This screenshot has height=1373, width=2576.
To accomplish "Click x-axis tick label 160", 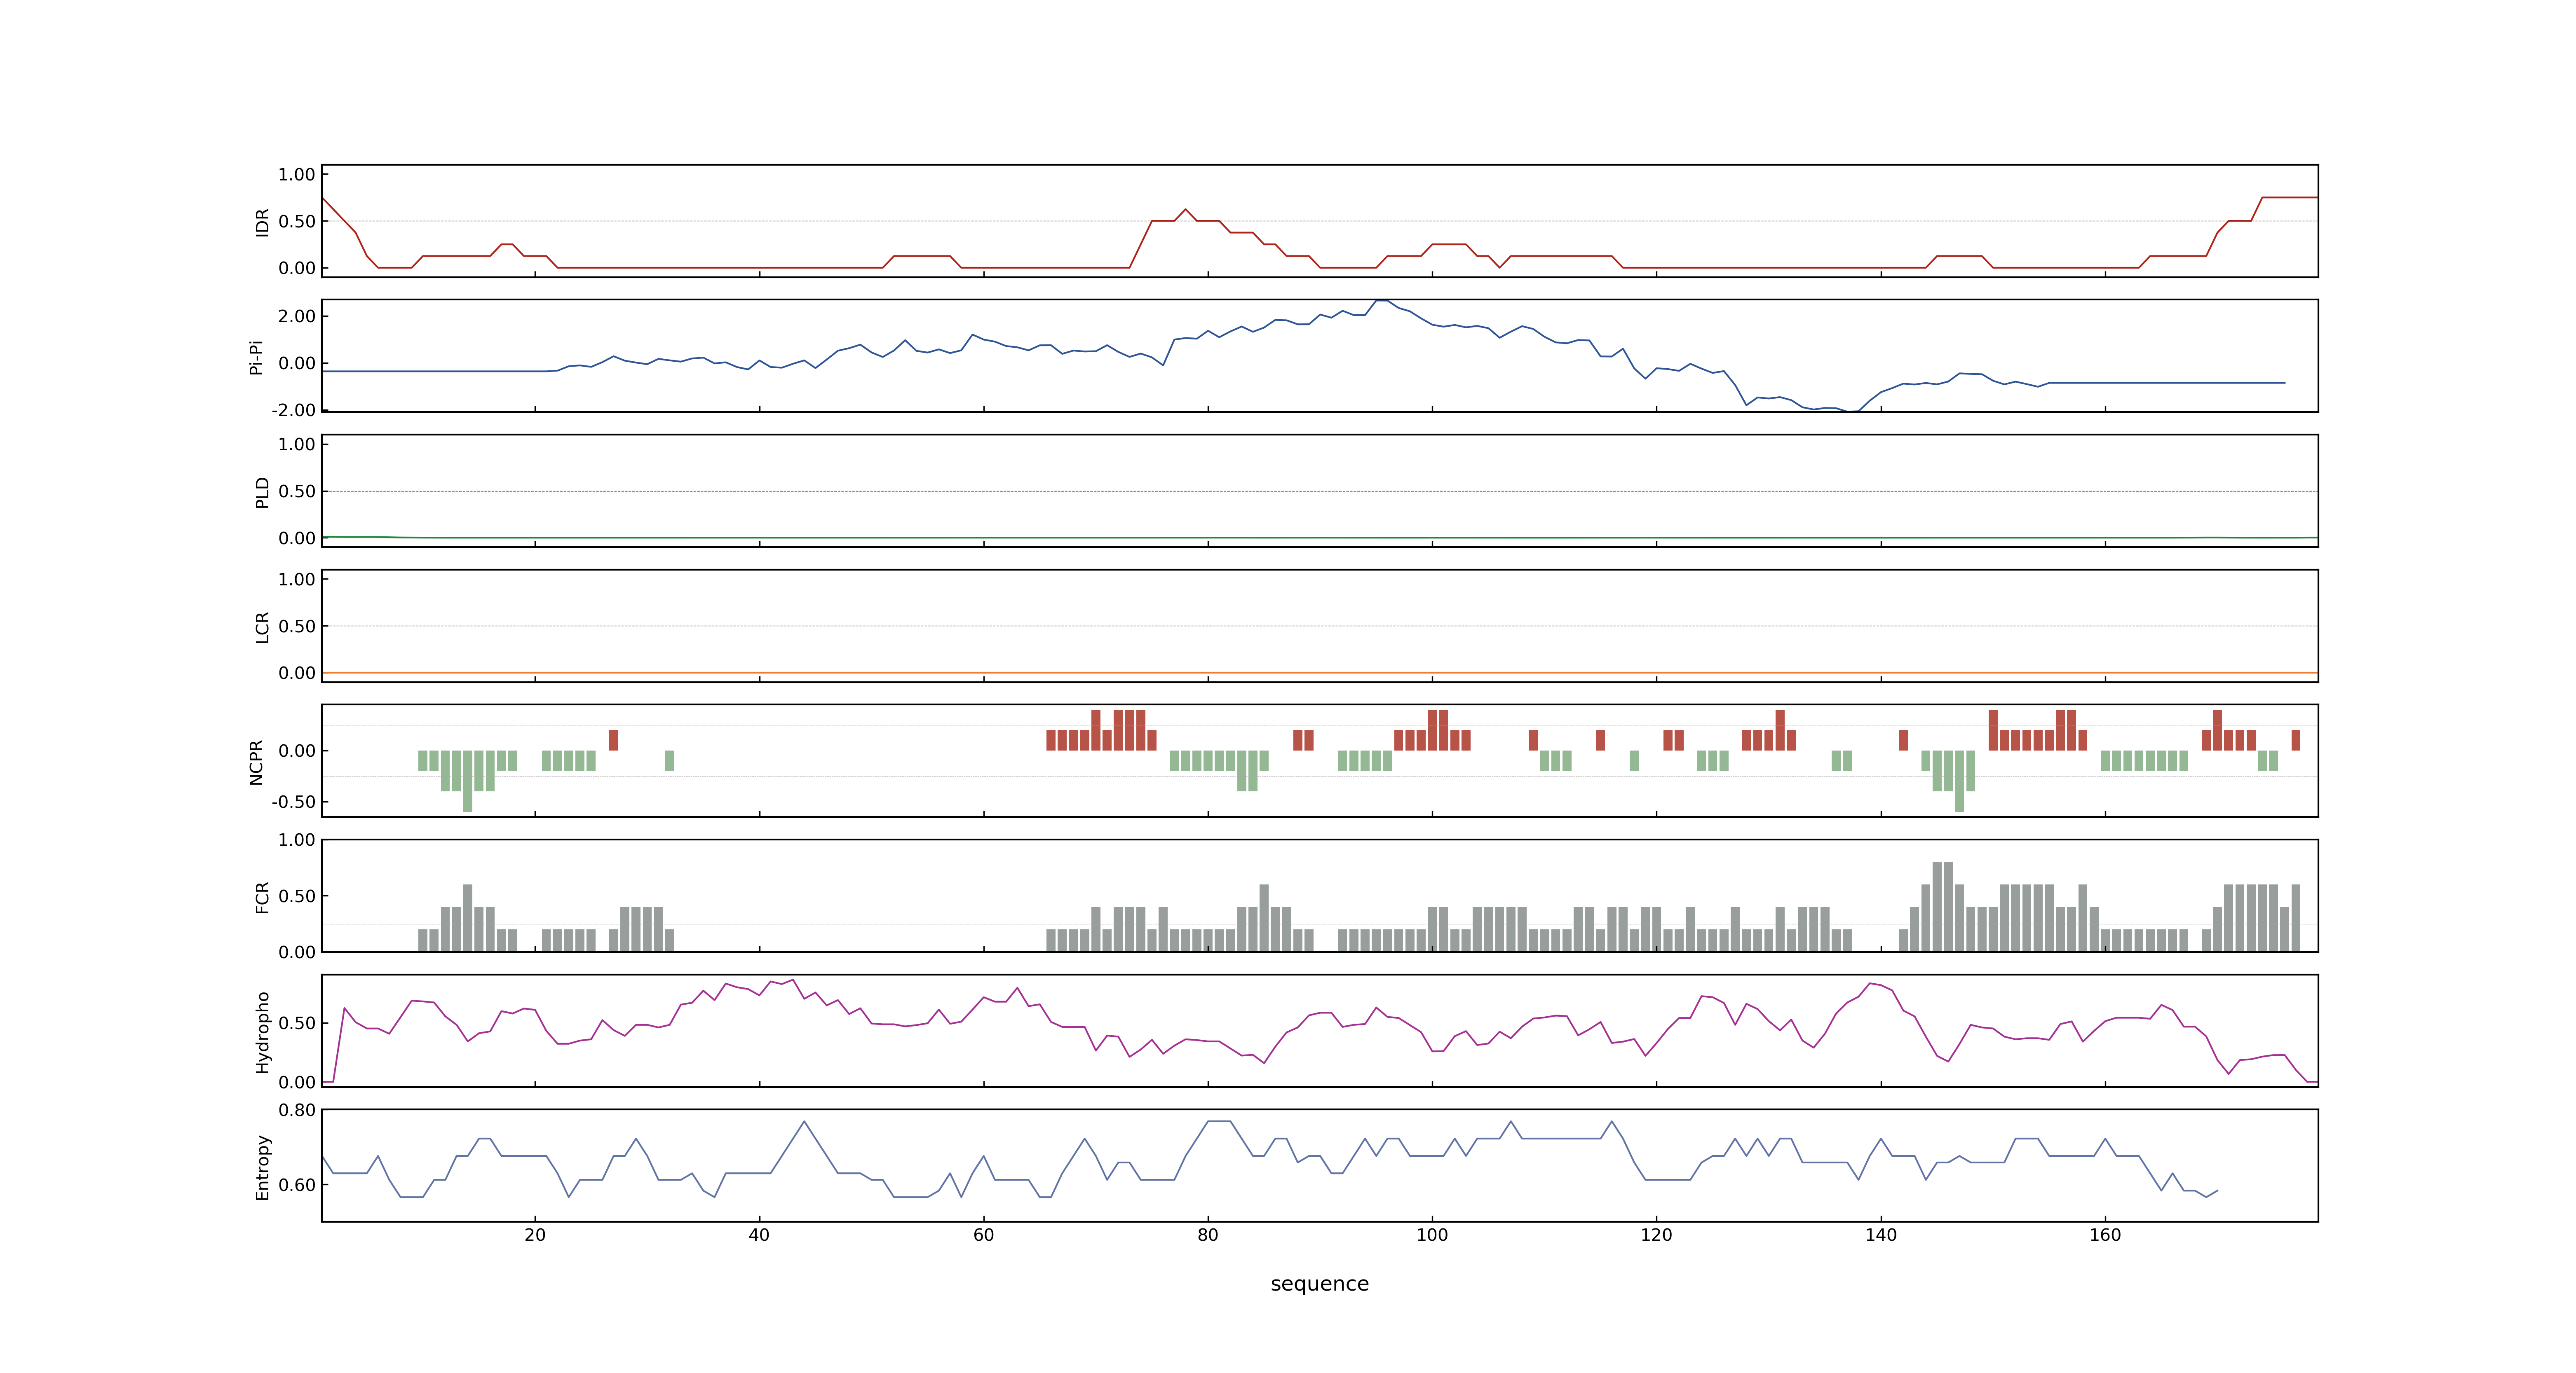I will 2105,1235.
